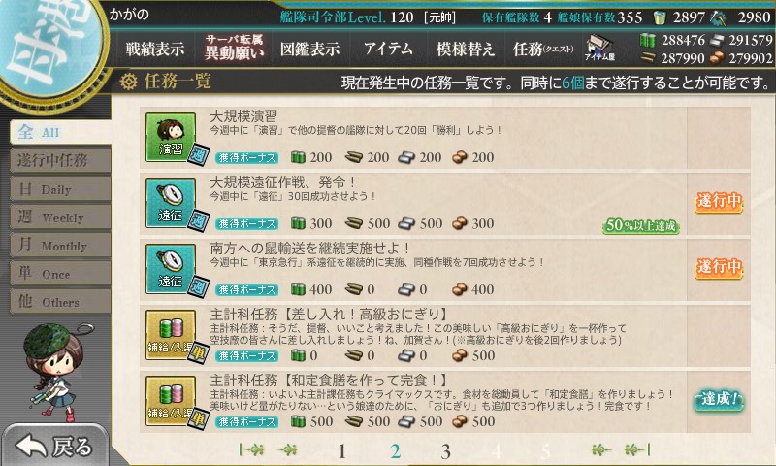Go to the first quest page arrow
Screen dimensions: 776x466
[251, 449]
